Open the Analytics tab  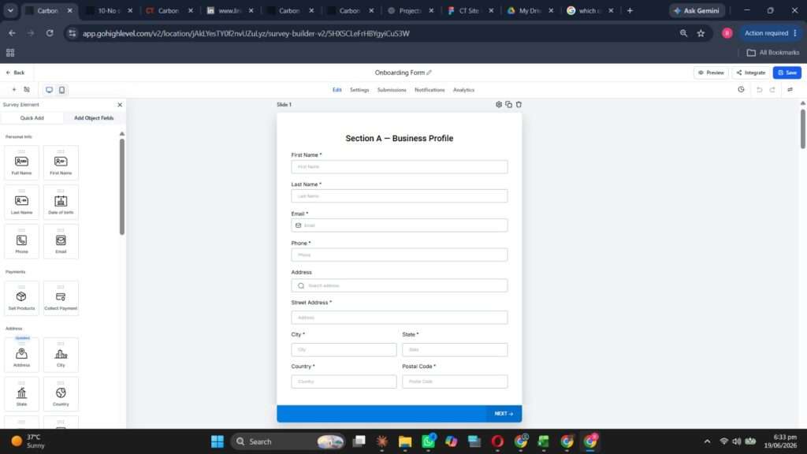(x=463, y=90)
